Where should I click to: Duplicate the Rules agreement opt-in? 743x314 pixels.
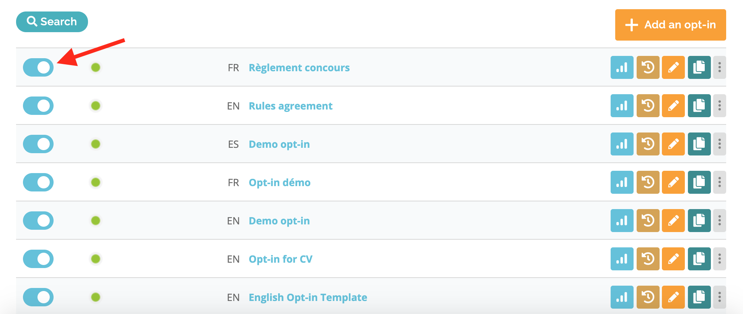[x=699, y=106]
